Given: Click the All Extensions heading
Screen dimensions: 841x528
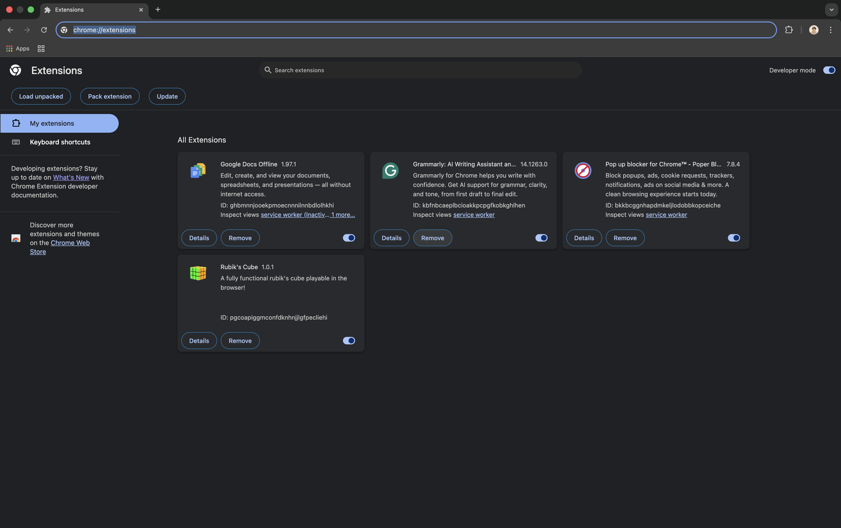Looking at the screenshot, I should pyautogui.click(x=202, y=140).
